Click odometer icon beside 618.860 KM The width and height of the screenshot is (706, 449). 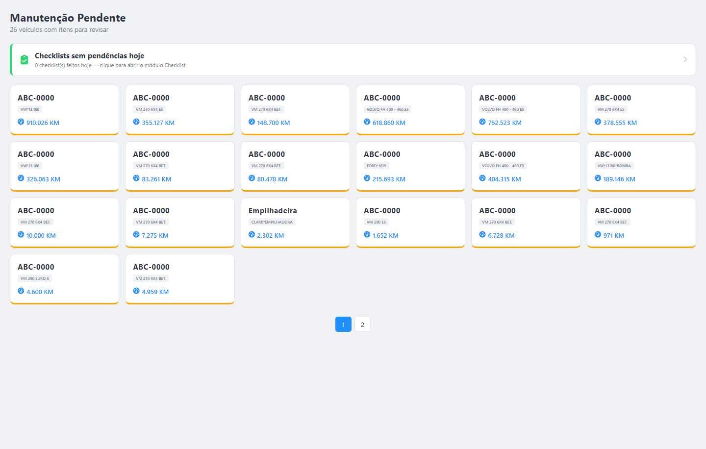[x=367, y=122]
